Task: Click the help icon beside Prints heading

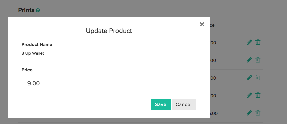Action: point(38,10)
